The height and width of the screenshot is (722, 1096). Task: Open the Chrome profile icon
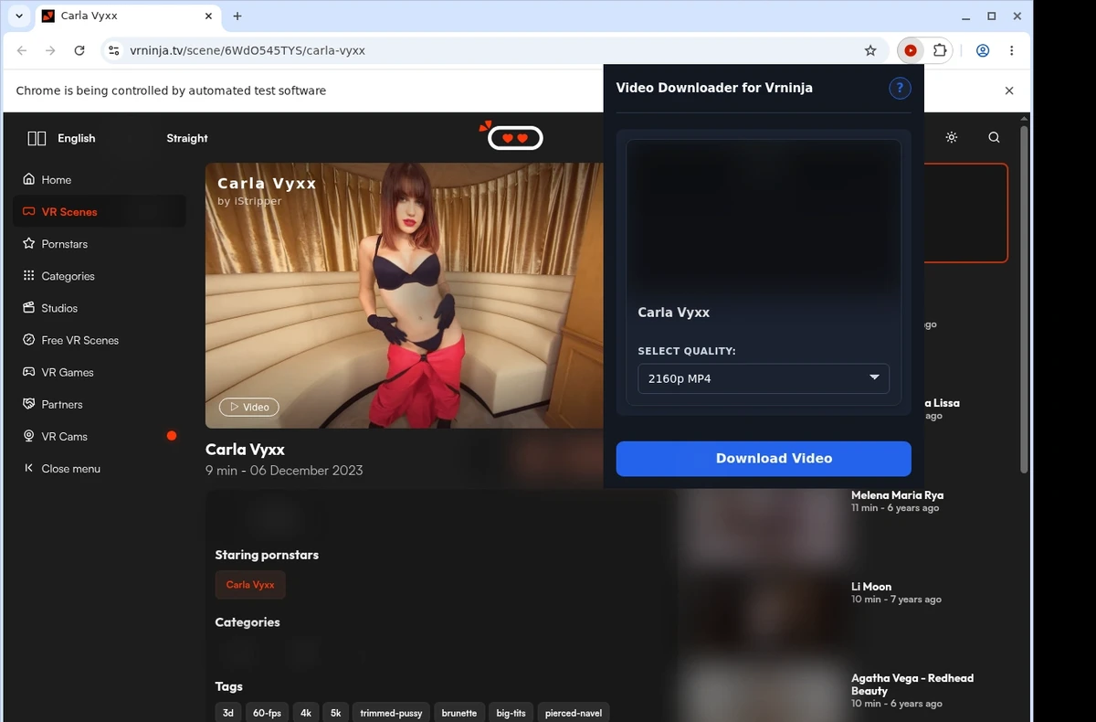983,51
